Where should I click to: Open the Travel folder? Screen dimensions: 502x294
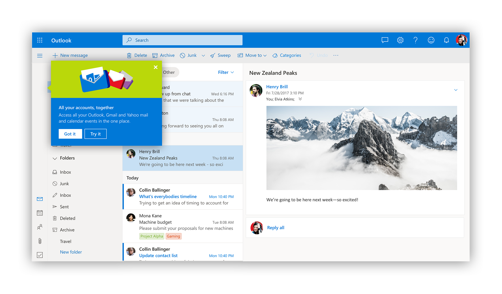pos(66,241)
